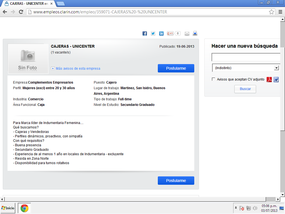This screenshot has width=285, height=214.
Task: Click vertical scrollbar up arrow
Action: coord(282,19)
